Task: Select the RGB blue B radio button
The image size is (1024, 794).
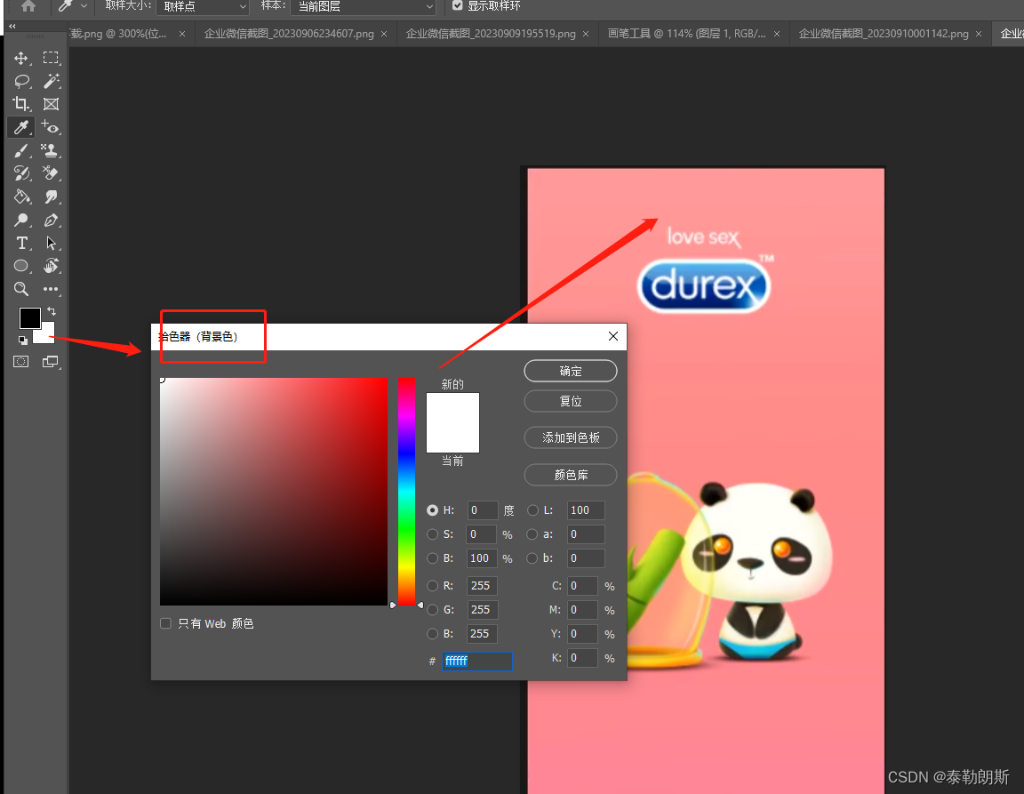Action: (x=432, y=633)
